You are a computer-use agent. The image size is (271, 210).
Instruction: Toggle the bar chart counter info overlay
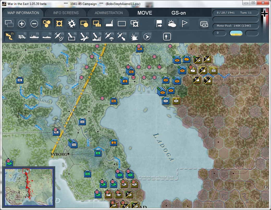(97, 24)
